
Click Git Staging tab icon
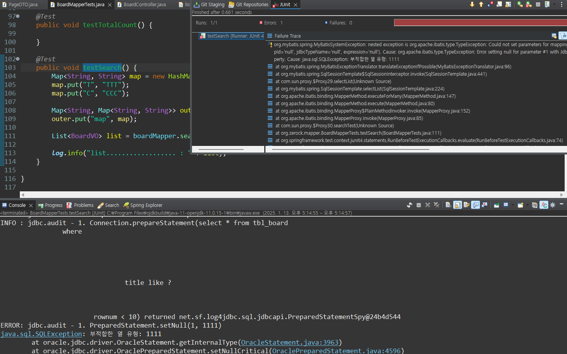pos(197,5)
